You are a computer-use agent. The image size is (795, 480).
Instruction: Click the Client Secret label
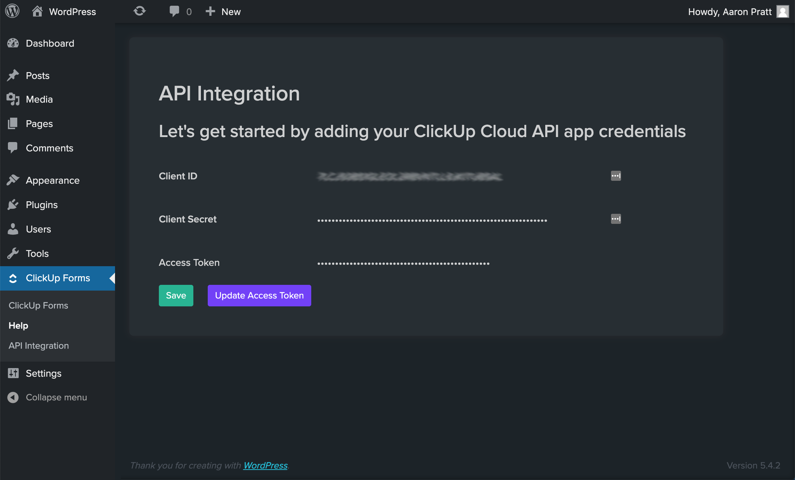click(188, 219)
